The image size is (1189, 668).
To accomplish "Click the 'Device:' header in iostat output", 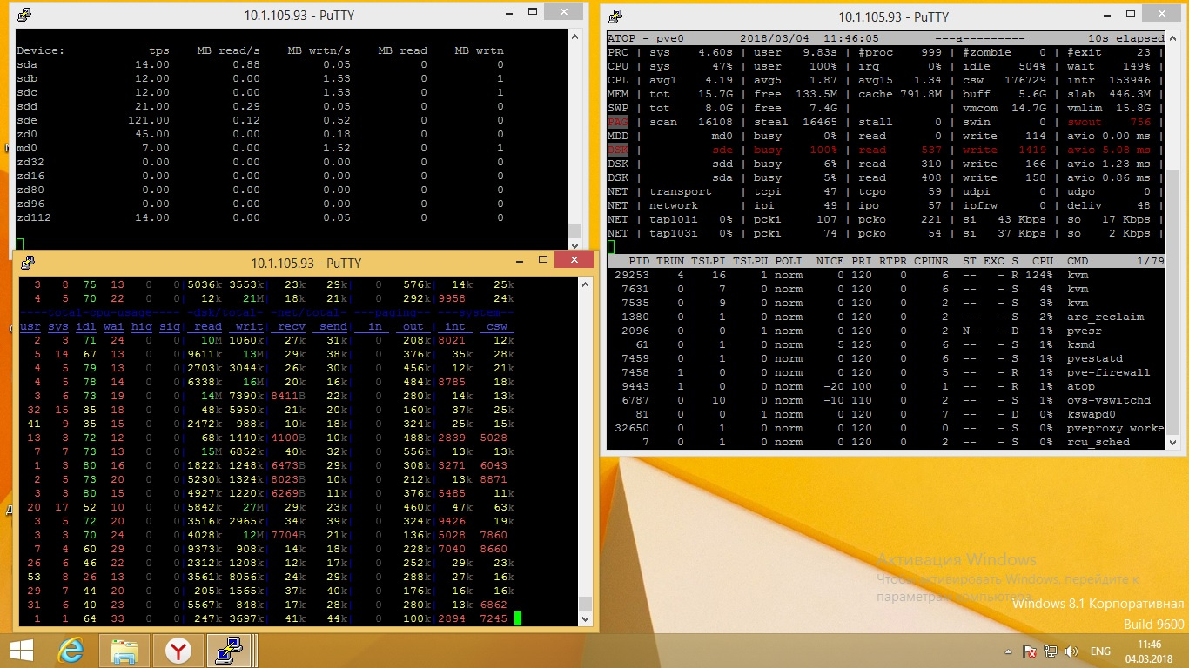I will tap(41, 50).
